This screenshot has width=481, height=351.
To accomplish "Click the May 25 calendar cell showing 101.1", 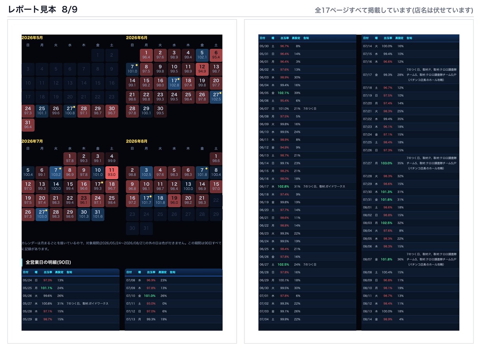I will (x=42, y=111).
